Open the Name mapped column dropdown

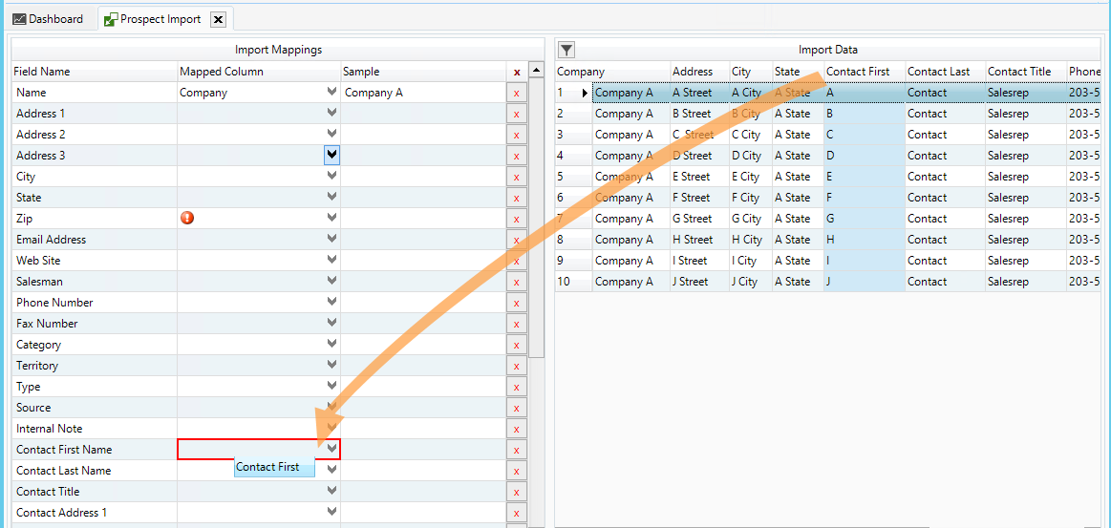(x=331, y=93)
